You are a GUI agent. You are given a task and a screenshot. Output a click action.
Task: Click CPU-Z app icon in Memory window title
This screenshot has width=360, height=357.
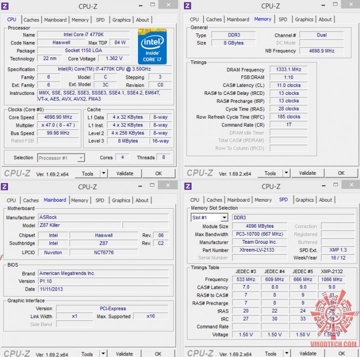[x=187, y=5]
